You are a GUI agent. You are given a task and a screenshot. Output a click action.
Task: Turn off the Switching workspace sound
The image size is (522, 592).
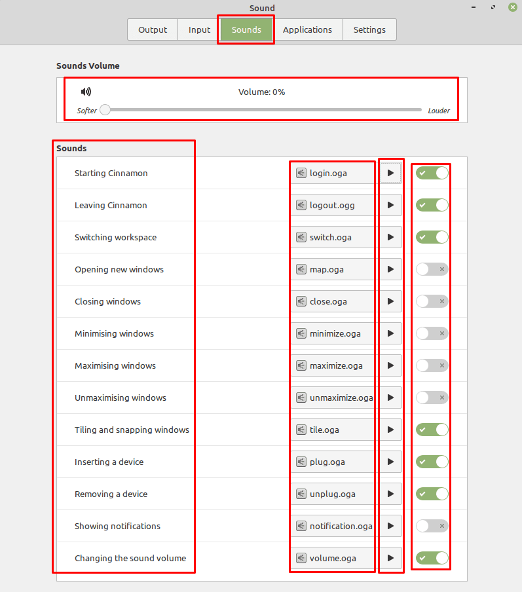tap(432, 237)
